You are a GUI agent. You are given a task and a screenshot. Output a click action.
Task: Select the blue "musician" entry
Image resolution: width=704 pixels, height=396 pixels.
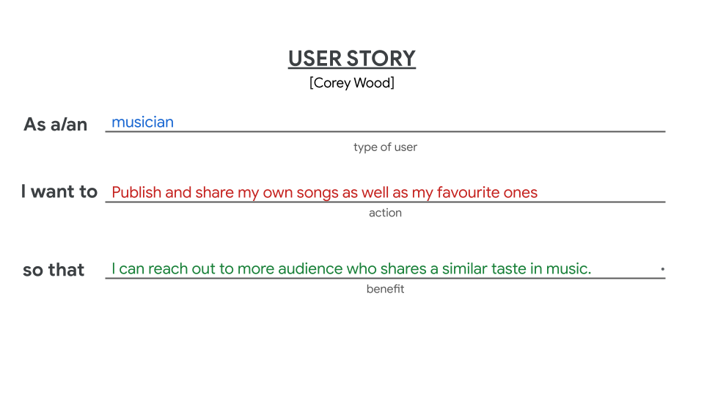coord(142,122)
